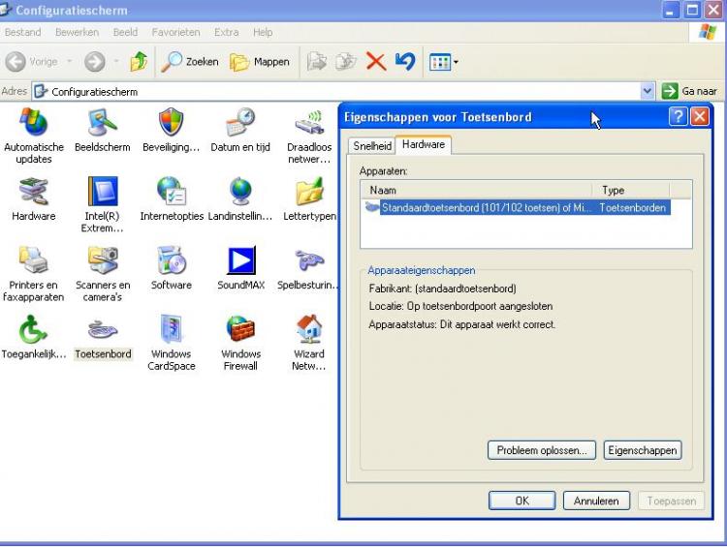
Task: Open Landinstellingen globe icon
Action: (240, 191)
